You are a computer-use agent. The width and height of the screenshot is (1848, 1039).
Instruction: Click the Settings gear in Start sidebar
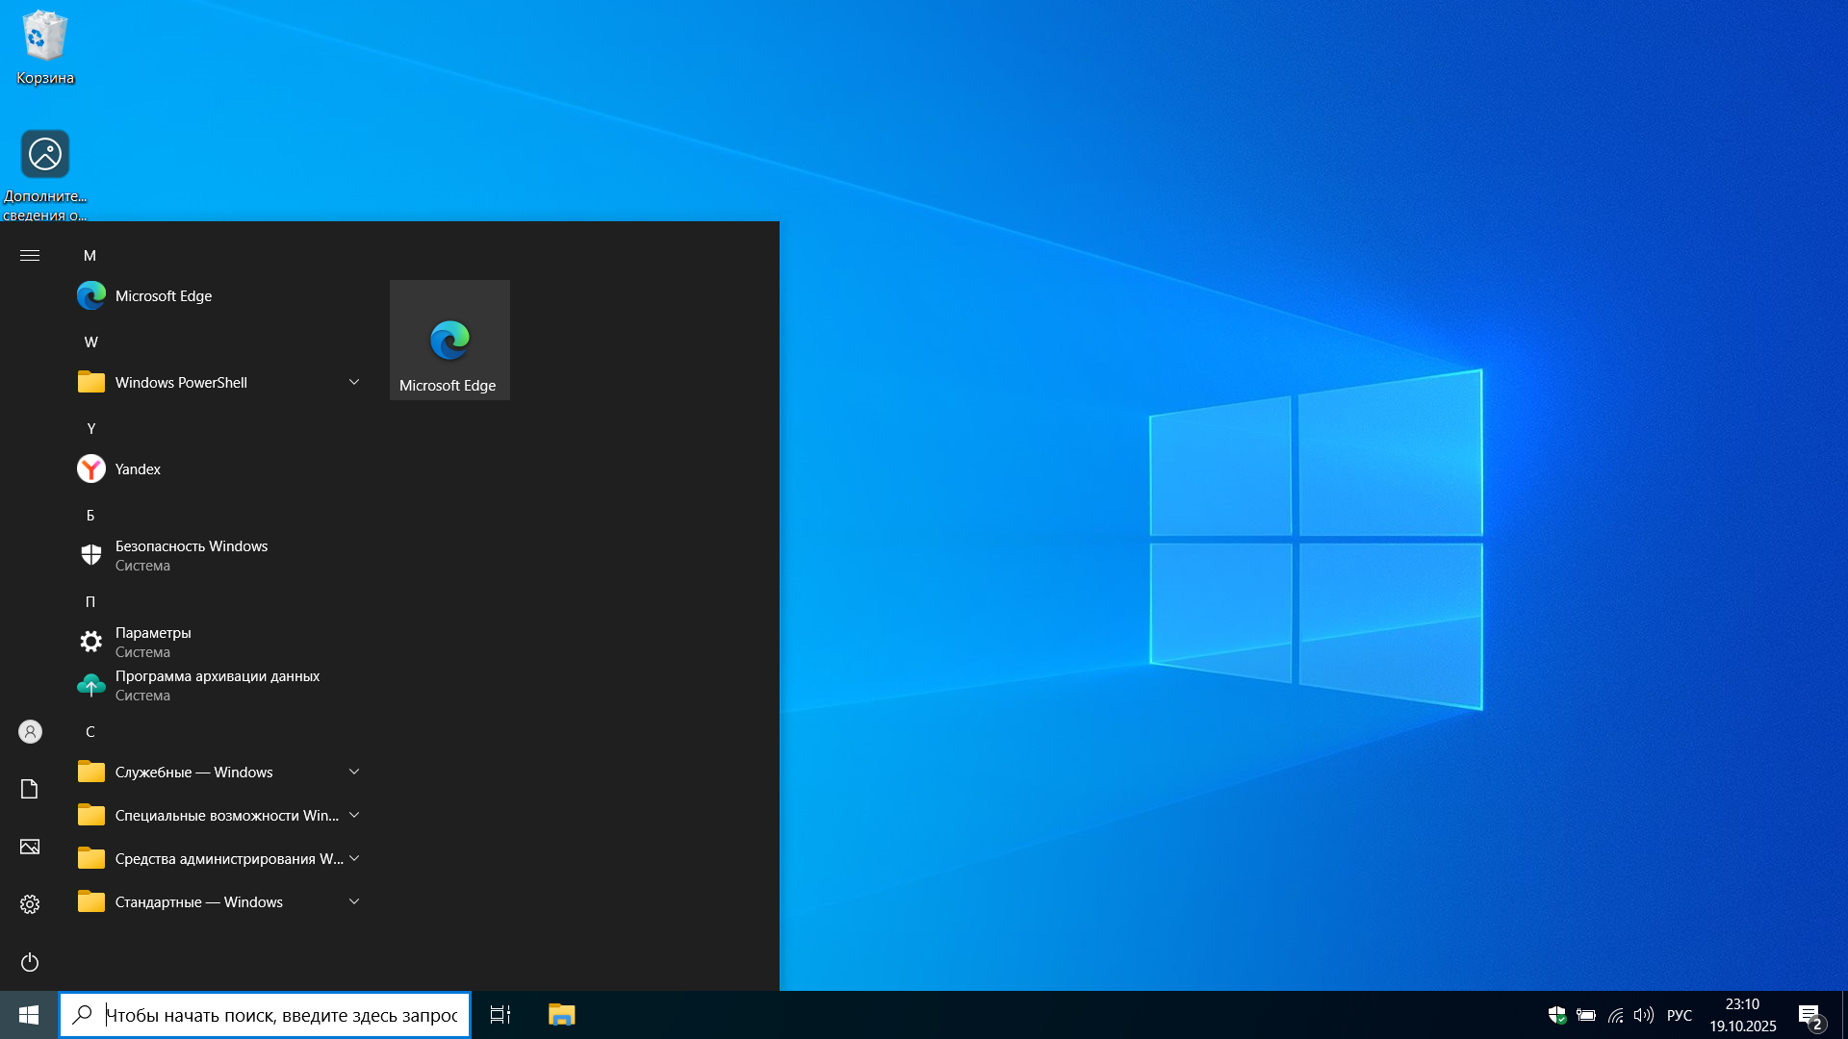[x=30, y=904]
